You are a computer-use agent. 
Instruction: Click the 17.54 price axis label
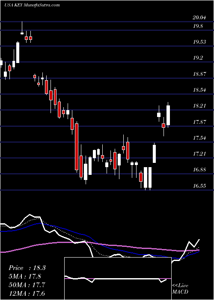[199, 138]
